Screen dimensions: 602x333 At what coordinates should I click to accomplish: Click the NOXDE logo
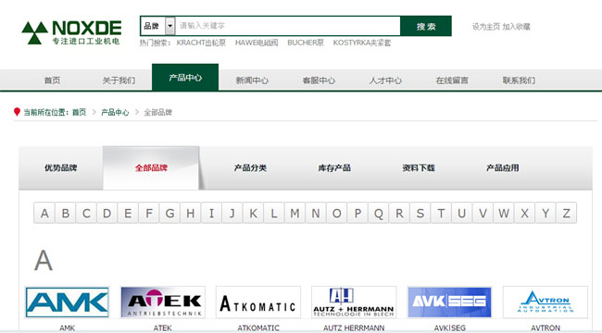[x=72, y=32]
